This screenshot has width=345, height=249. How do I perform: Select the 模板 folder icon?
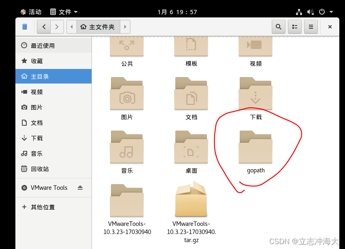coord(191,47)
